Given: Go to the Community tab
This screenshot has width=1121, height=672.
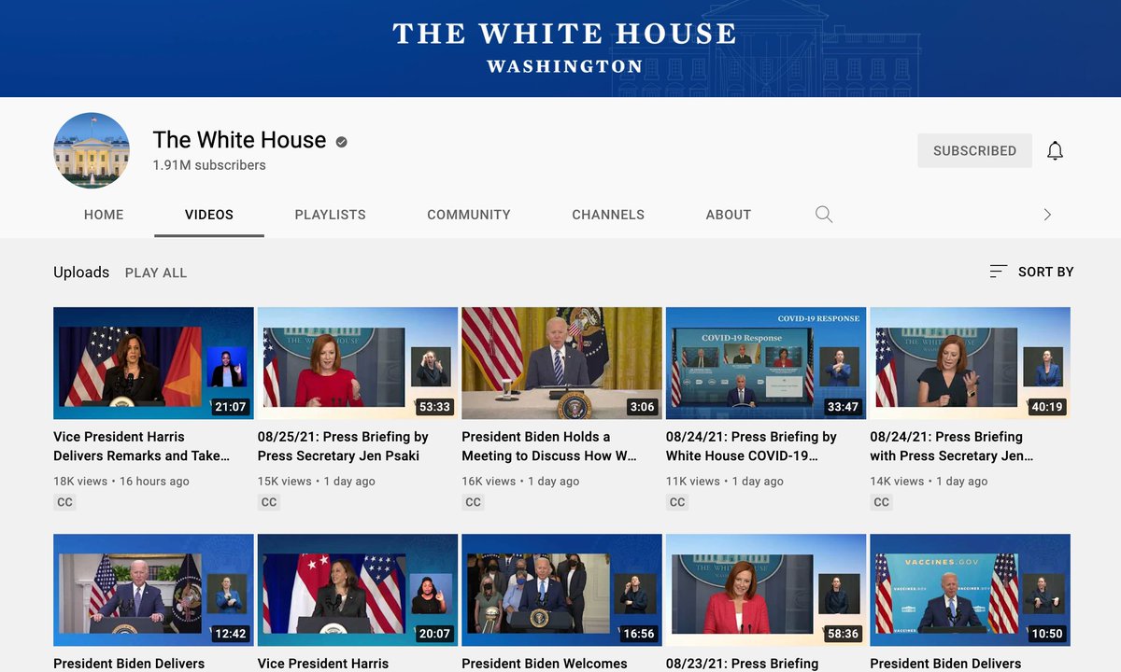Looking at the screenshot, I should point(469,215).
